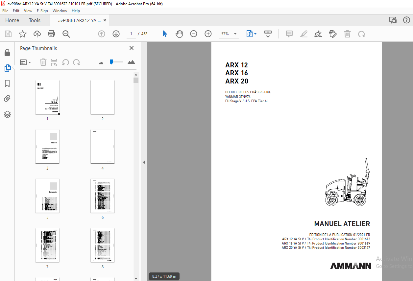Close the avP08td document tab
The image size is (413, 281).
click(x=105, y=20)
